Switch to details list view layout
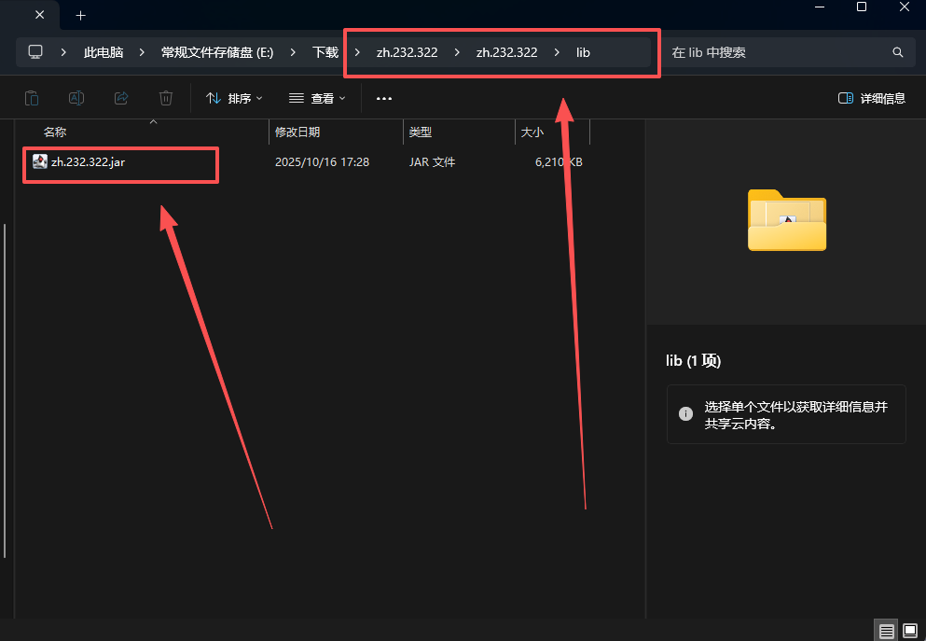Viewport: 926px width, 641px height. click(886, 631)
